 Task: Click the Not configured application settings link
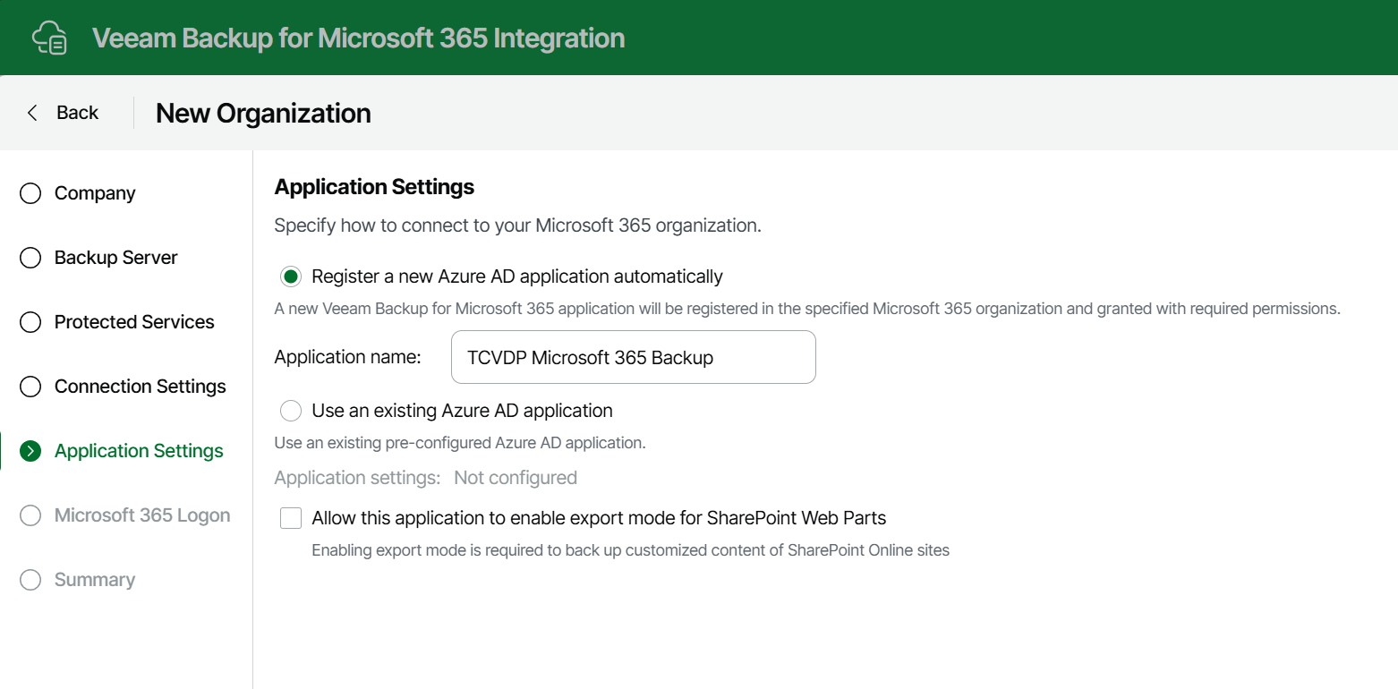pyautogui.click(x=516, y=478)
